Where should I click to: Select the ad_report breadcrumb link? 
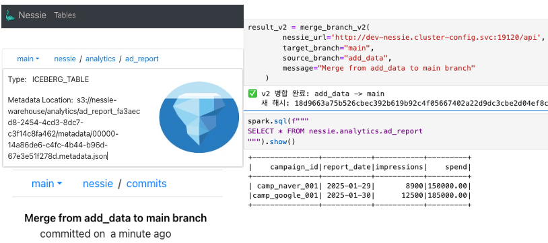pyautogui.click(x=142, y=59)
